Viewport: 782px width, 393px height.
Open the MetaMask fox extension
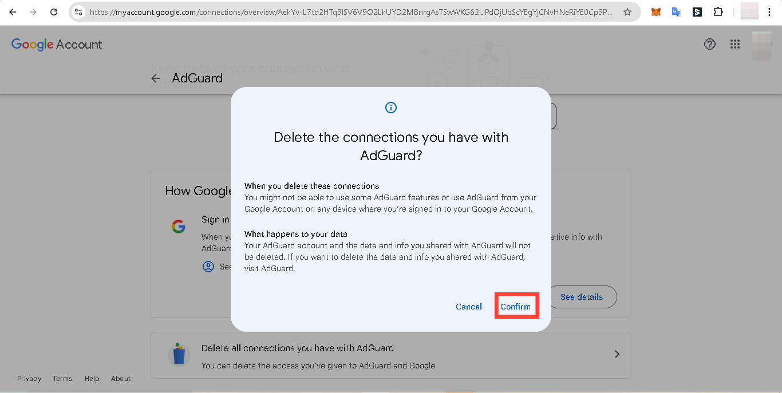[656, 11]
